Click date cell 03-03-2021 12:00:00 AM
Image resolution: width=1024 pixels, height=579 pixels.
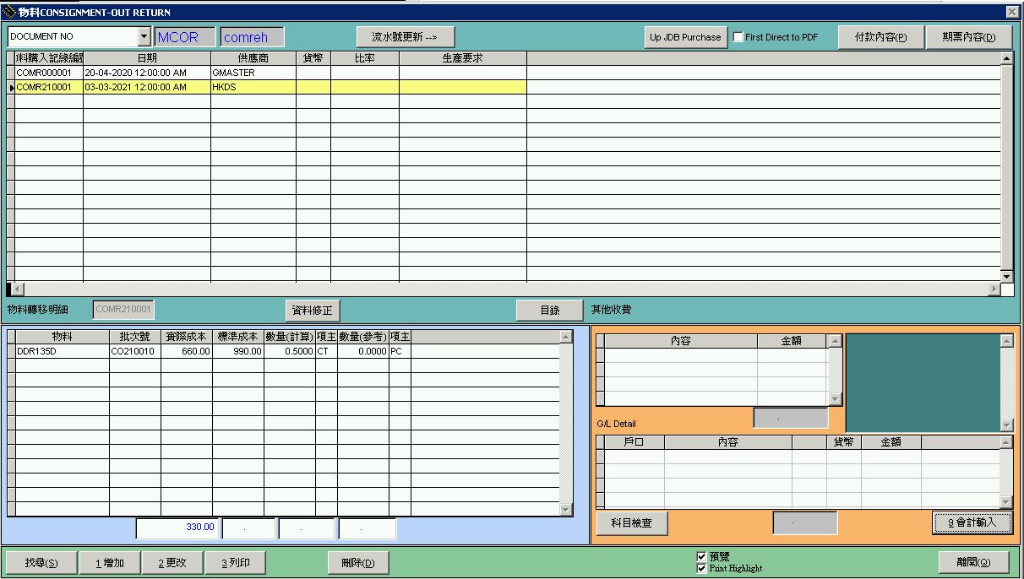coord(147,87)
